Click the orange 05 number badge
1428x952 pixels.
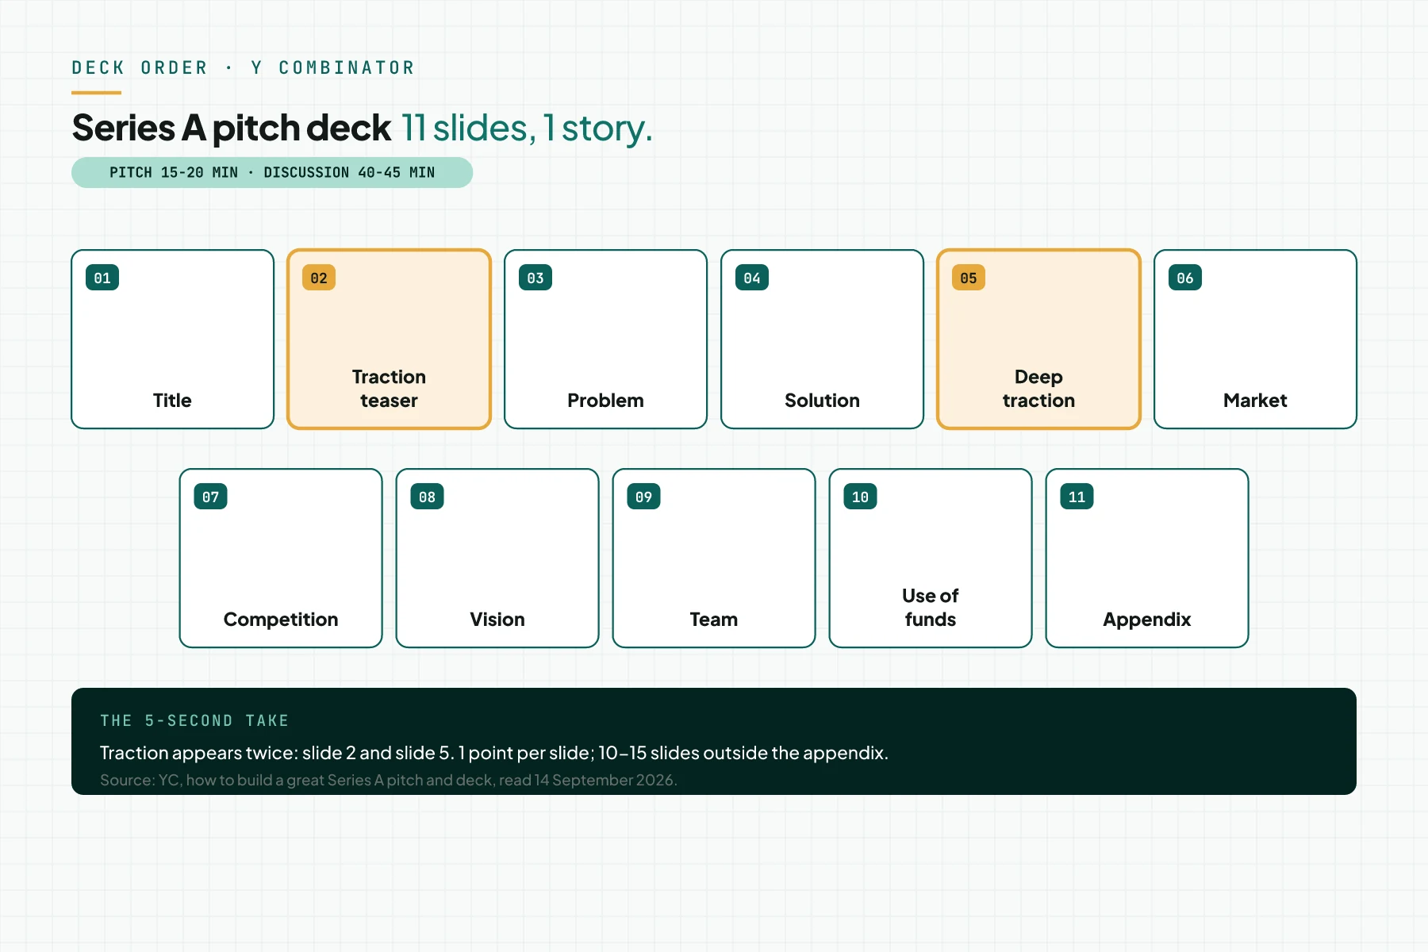point(969,278)
